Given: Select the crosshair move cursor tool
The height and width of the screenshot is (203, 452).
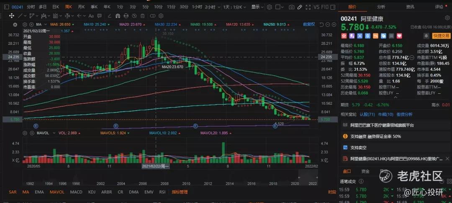Looking at the screenshot, I should [x=12, y=16].
